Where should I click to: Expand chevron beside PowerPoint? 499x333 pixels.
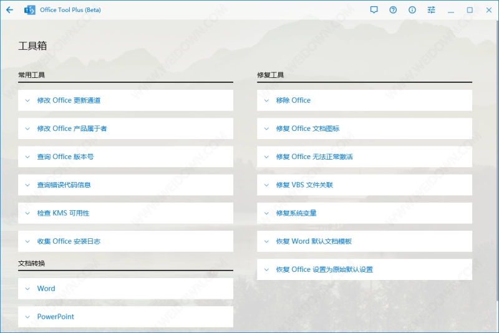[27, 317]
